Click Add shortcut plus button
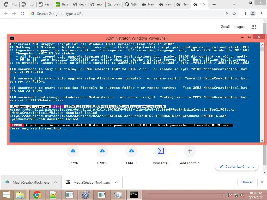Image resolution: width=267 pixels, height=200 pixels. (x=190, y=151)
